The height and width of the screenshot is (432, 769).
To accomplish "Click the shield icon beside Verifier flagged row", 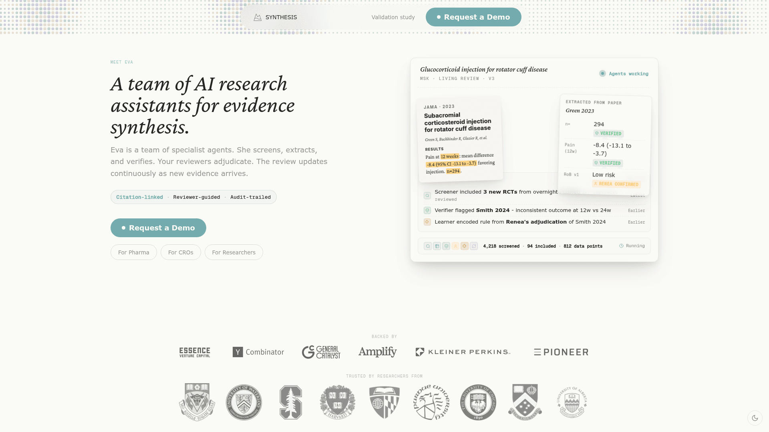I will pos(427,210).
